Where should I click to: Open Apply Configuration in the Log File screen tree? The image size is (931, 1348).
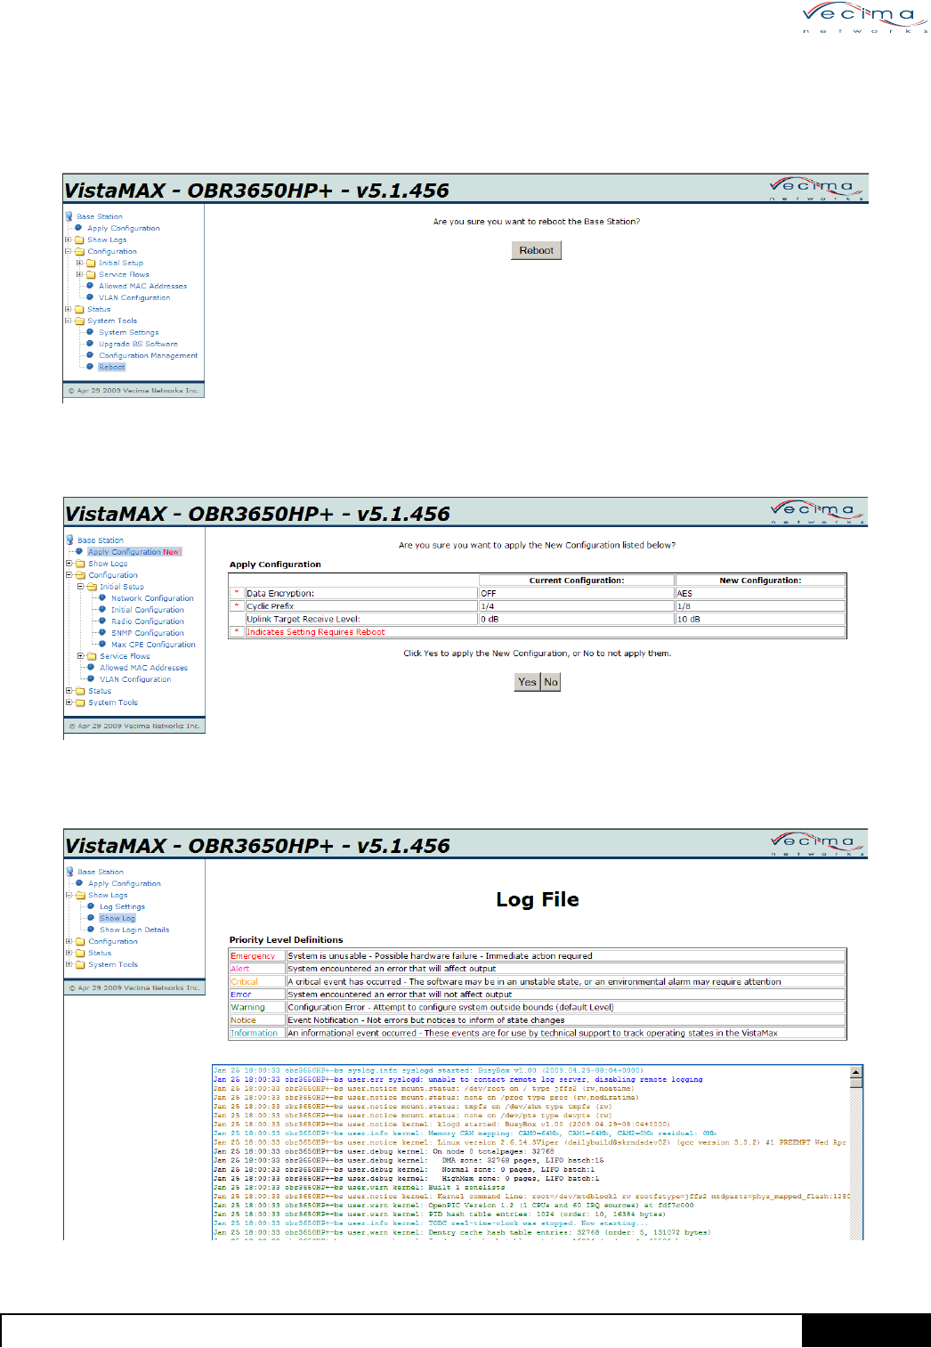(125, 883)
